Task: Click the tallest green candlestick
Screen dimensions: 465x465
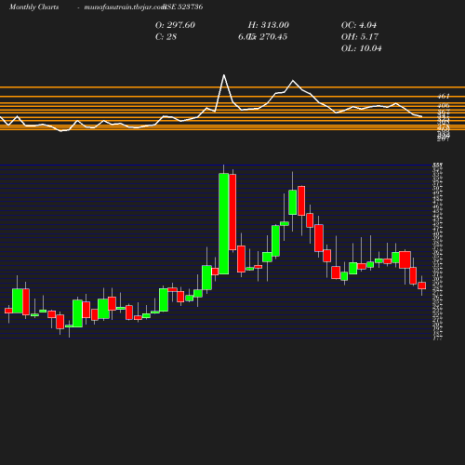Action: pos(224,223)
